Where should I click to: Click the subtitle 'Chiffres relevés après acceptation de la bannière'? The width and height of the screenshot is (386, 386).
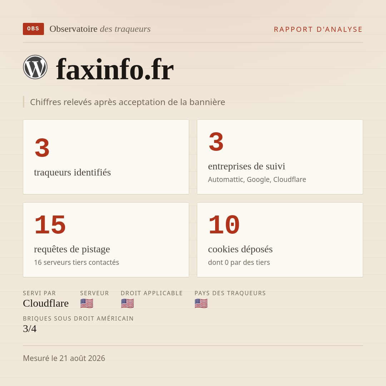128,102
